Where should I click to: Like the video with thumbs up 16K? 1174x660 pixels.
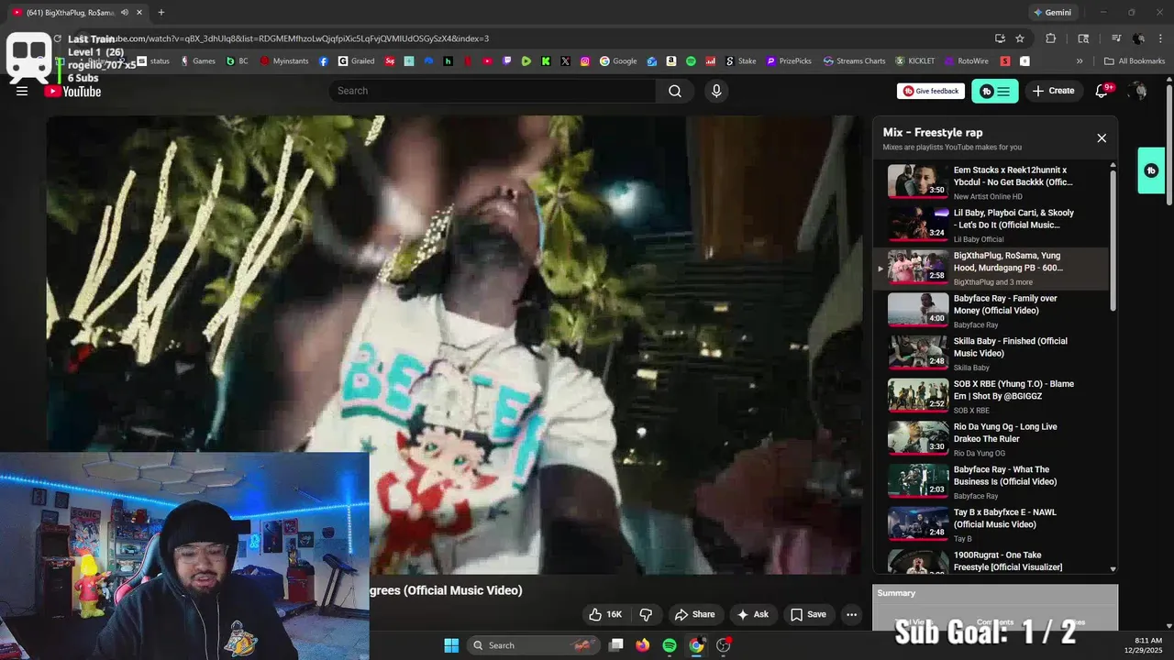[605, 614]
